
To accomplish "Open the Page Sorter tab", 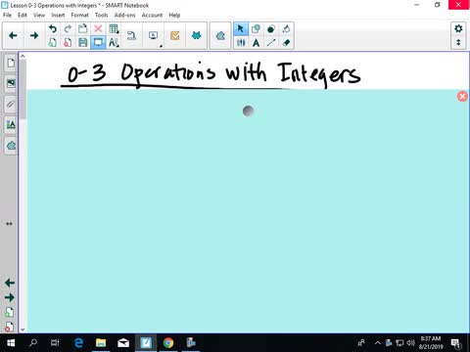I will [11, 63].
